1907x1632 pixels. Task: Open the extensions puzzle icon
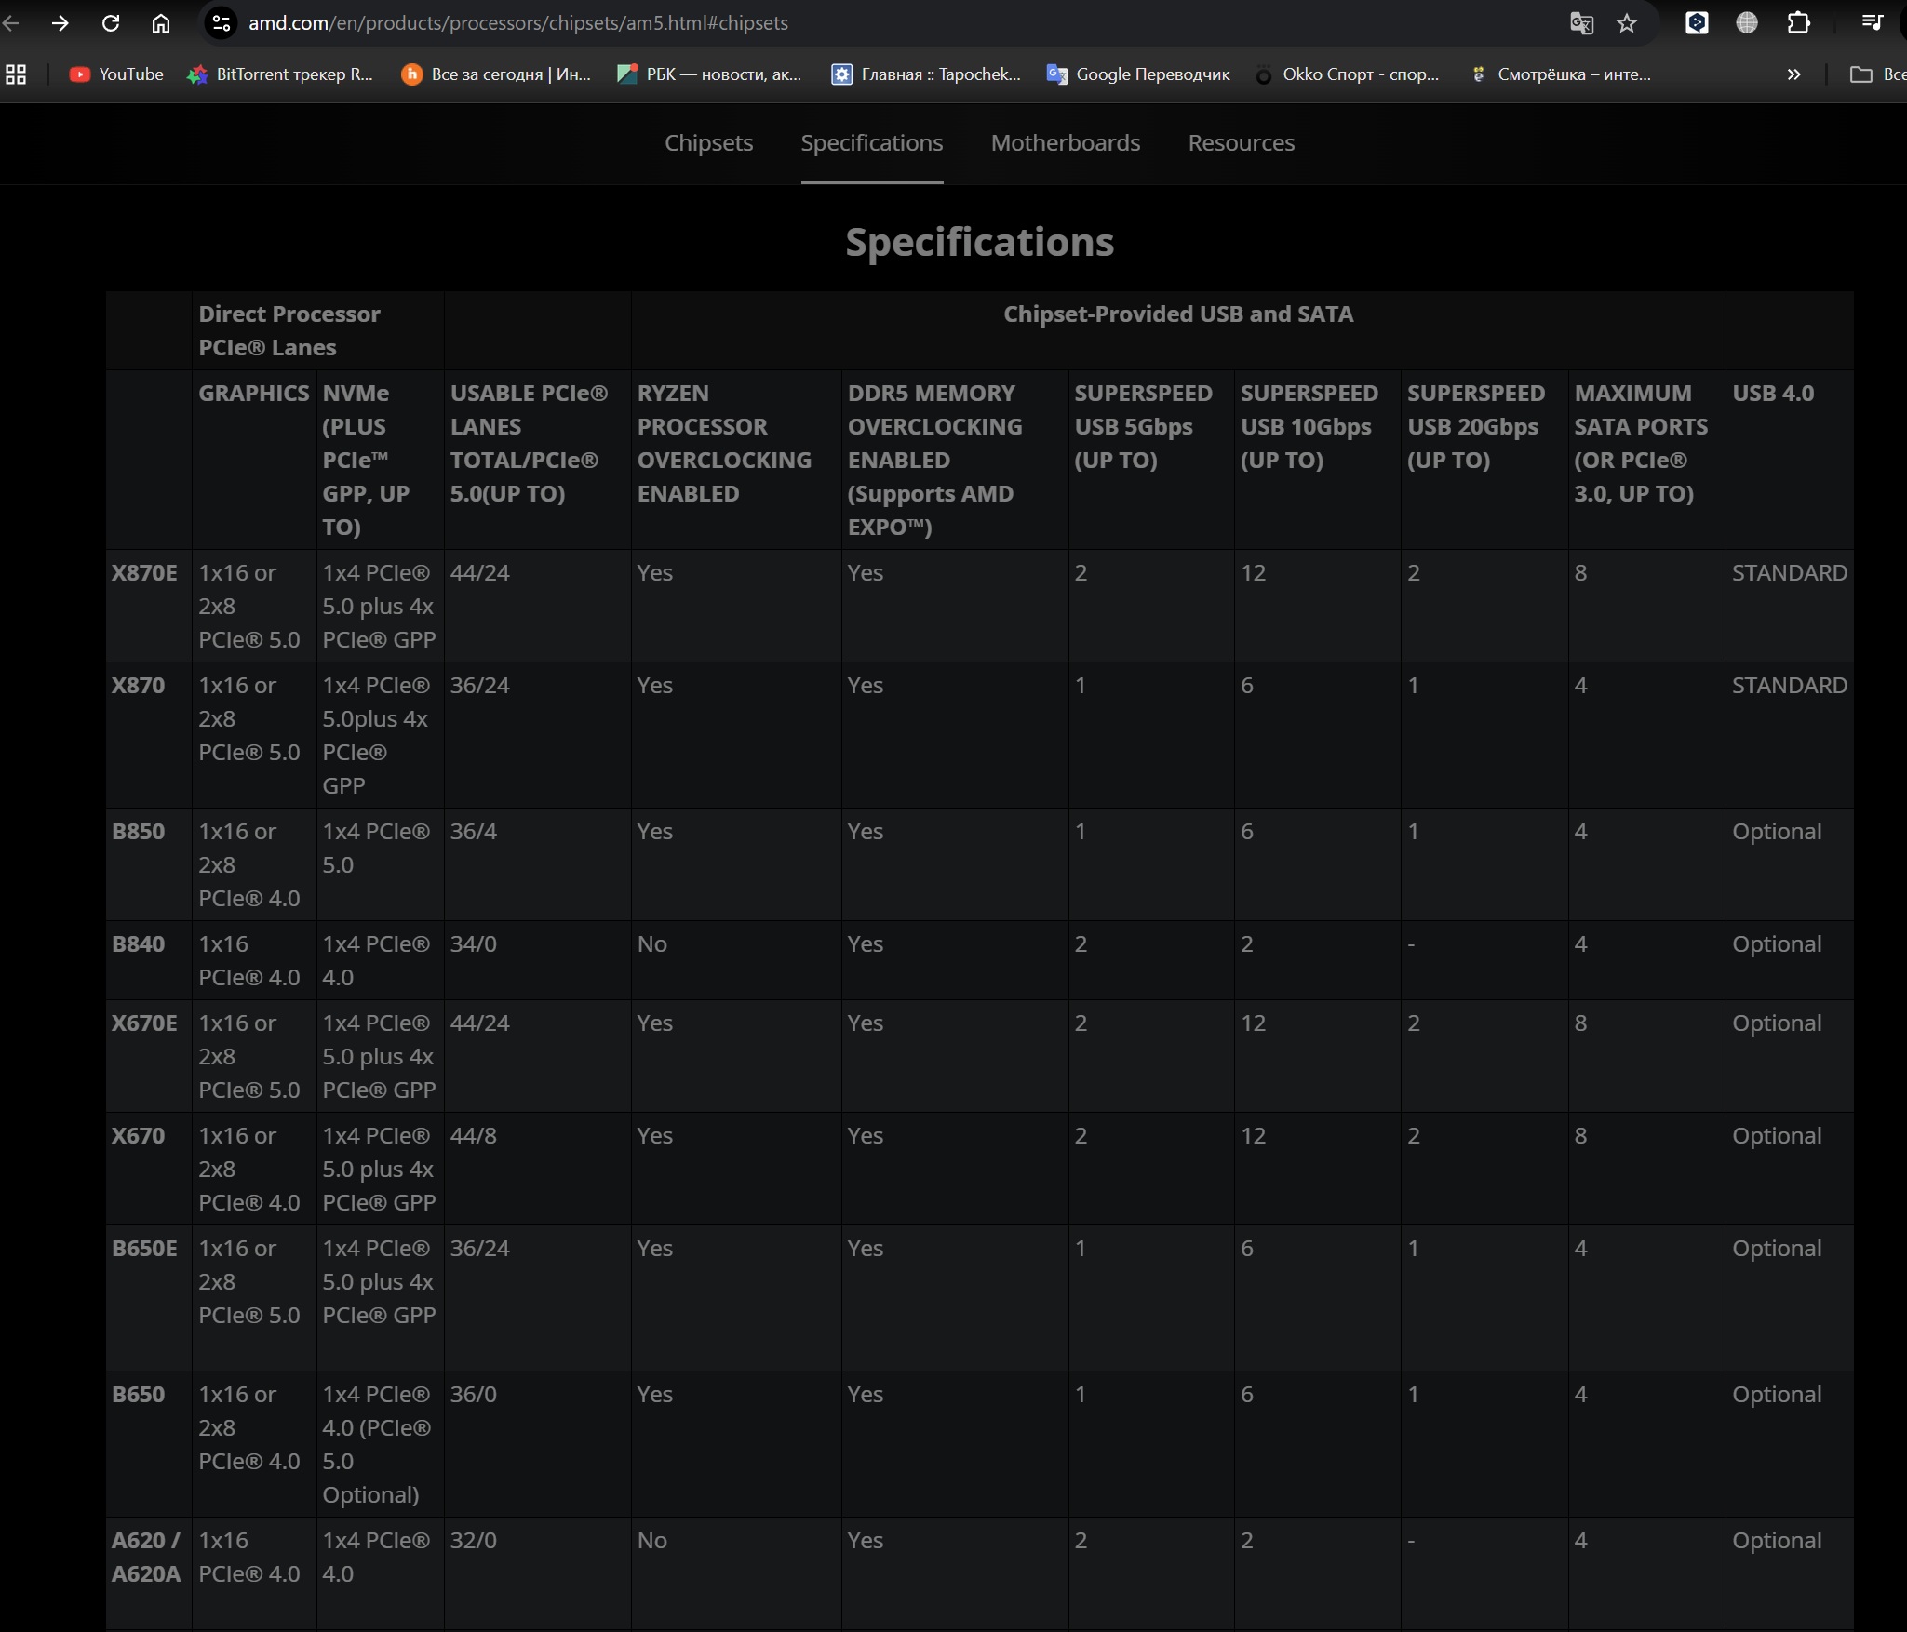tap(1798, 23)
